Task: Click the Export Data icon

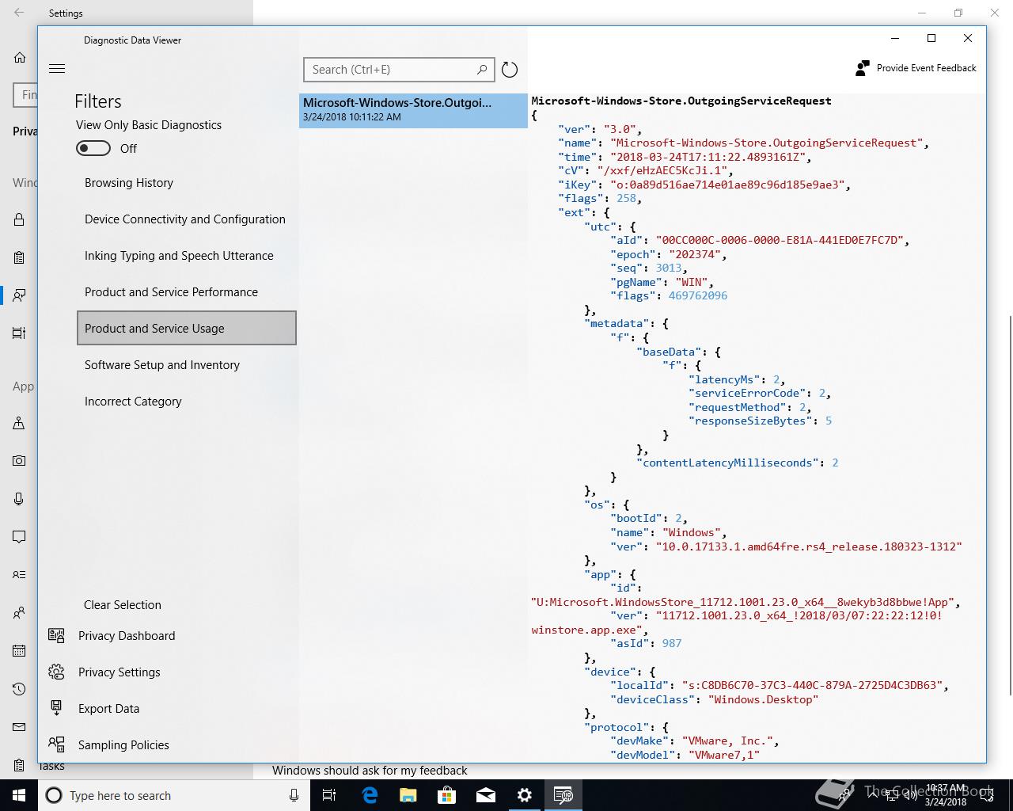Action: point(56,708)
